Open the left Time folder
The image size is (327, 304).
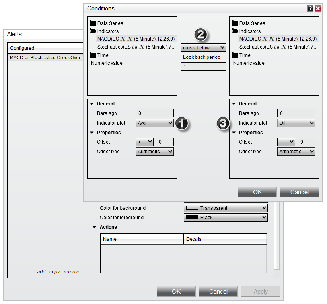[93, 55]
